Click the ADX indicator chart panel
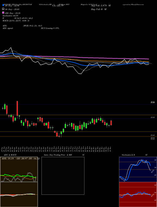The image size is (157, 207). pos(19,169)
